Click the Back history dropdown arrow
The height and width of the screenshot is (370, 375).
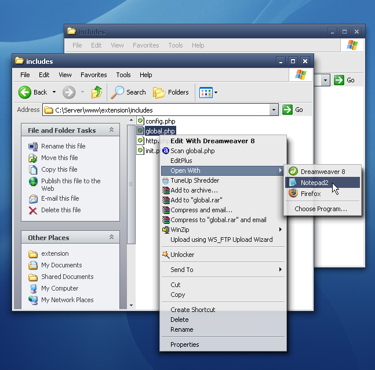(54, 92)
